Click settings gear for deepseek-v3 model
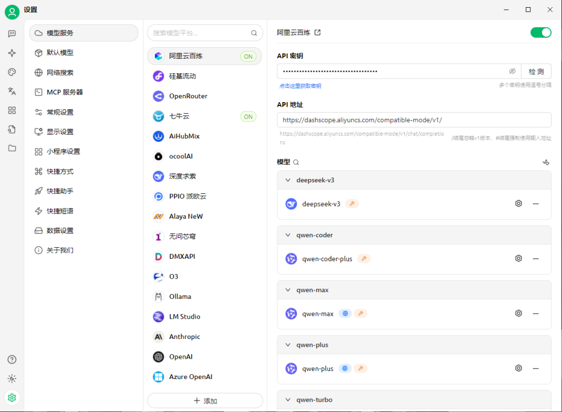 click(518, 204)
